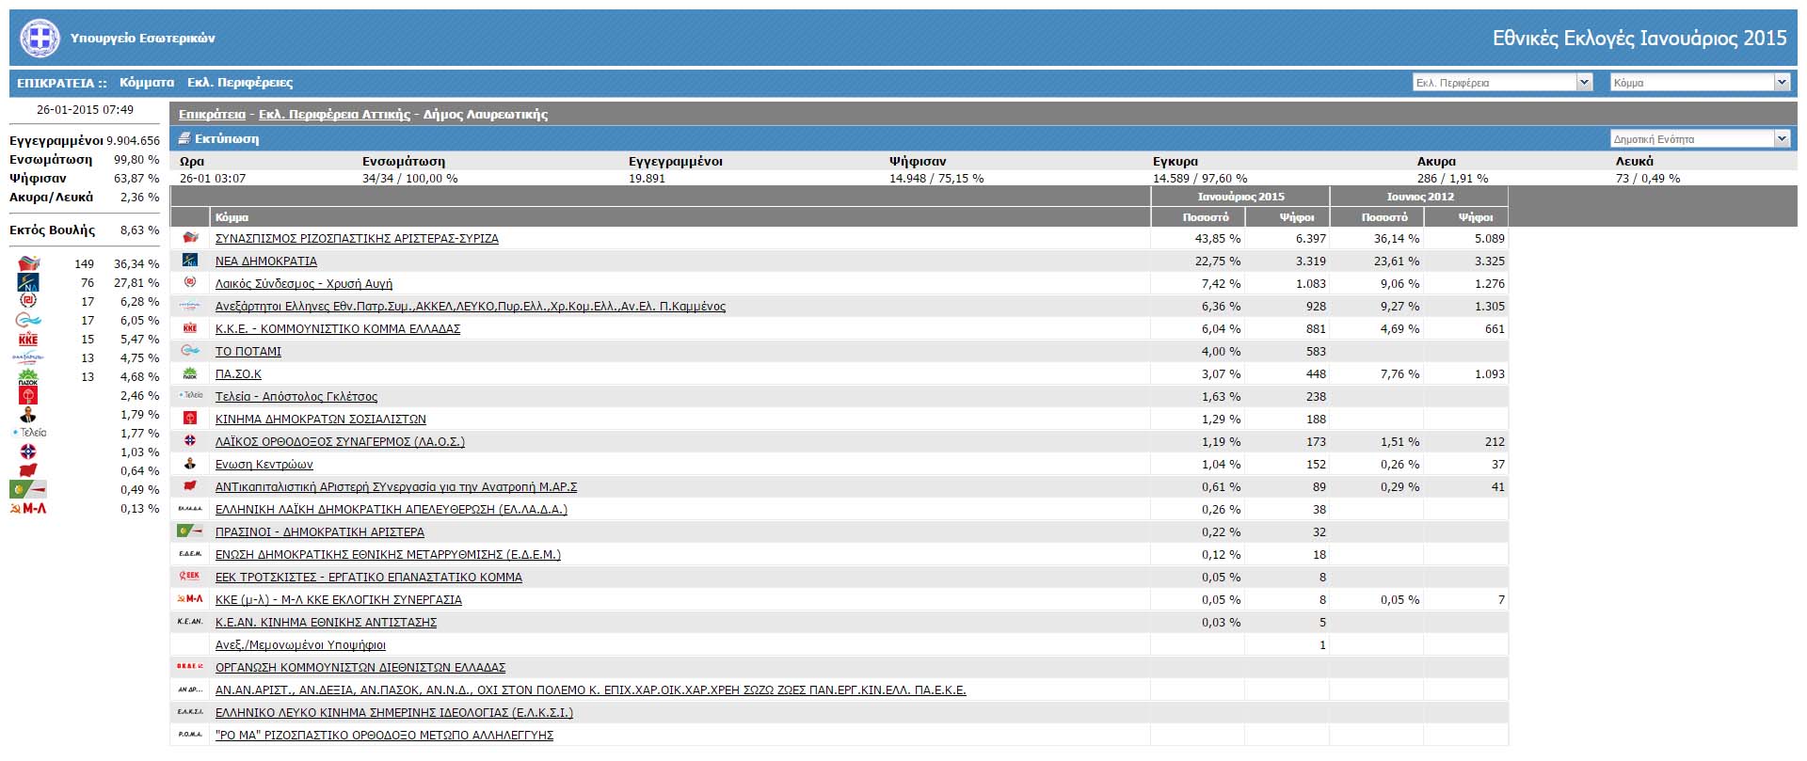
Task: Click the ΟΚΔΕ logo in table
Action: [190, 667]
